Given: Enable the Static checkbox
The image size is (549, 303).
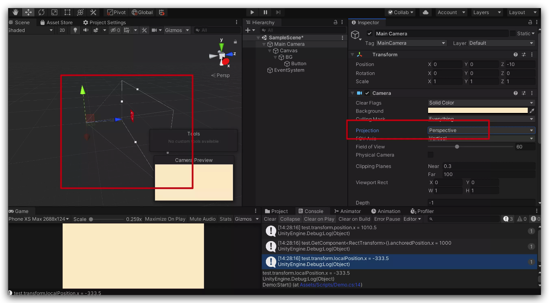Looking at the screenshot, I should [512, 33].
